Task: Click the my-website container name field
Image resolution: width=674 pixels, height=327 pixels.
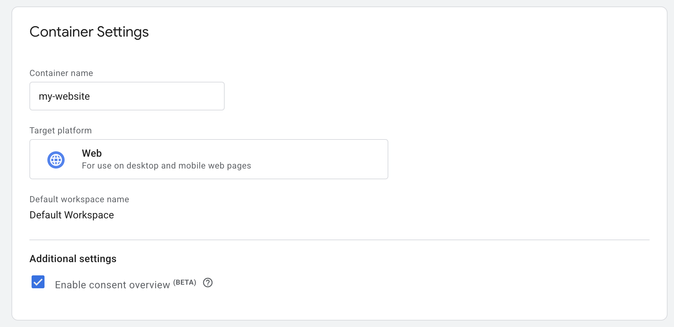Action: [127, 96]
